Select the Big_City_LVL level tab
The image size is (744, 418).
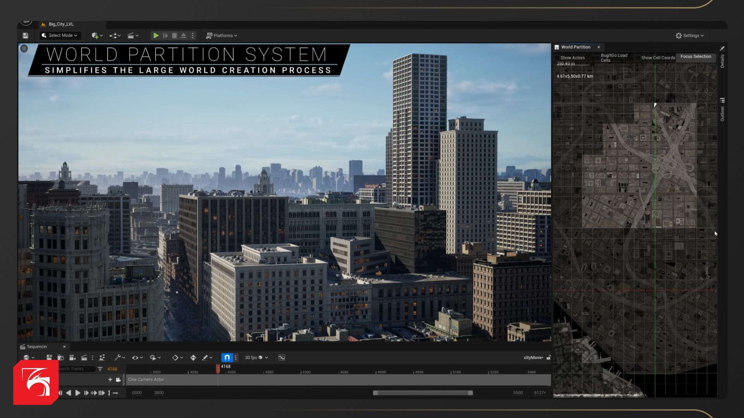(x=61, y=24)
